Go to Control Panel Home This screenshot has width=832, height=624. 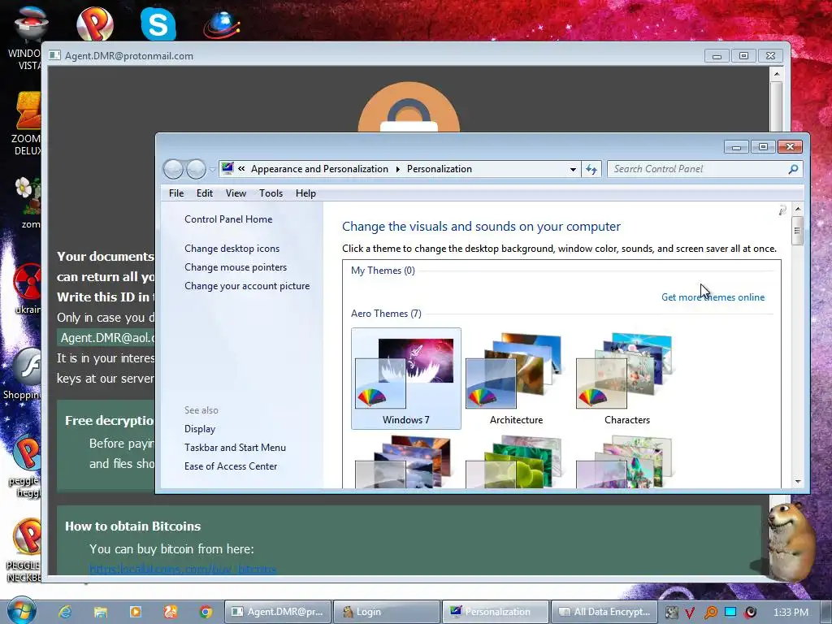[x=228, y=219]
